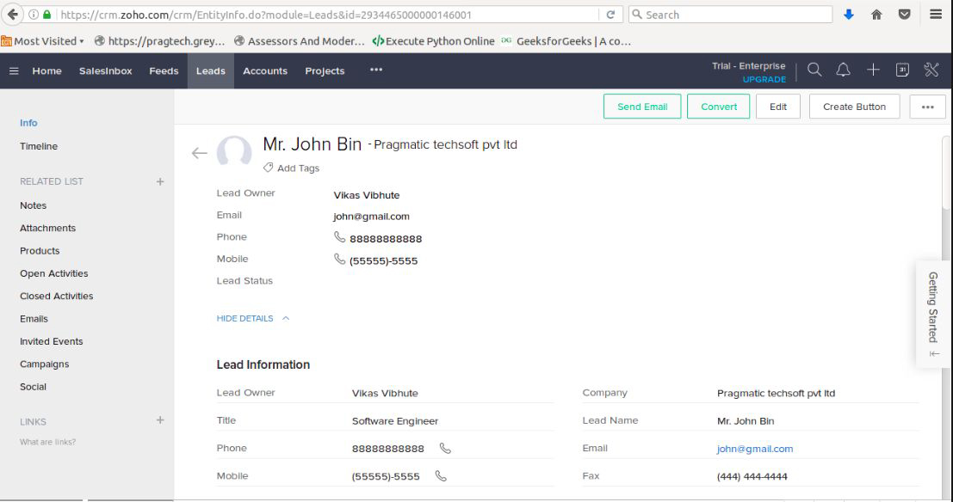The image size is (953, 502).
Task: Switch to the Feeds tab
Action: pos(164,71)
